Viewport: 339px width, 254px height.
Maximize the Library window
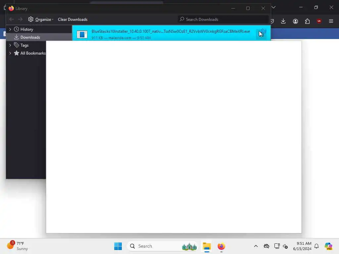coord(248,8)
